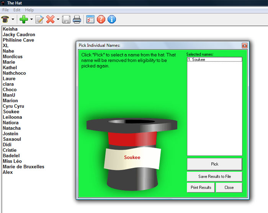The width and height of the screenshot is (268, 213).
Task: Click the blue info about icon
Action: [112, 19]
